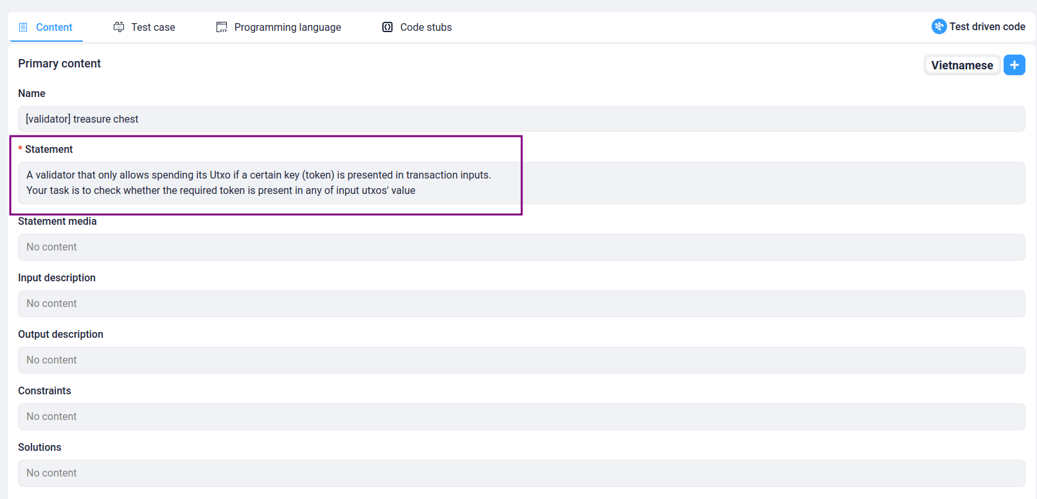Click the Primary content heading
This screenshot has width=1037, height=499.
[x=59, y=64]
